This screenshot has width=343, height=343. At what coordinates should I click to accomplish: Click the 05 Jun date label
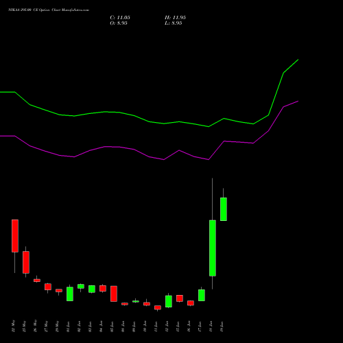(112, 327)
